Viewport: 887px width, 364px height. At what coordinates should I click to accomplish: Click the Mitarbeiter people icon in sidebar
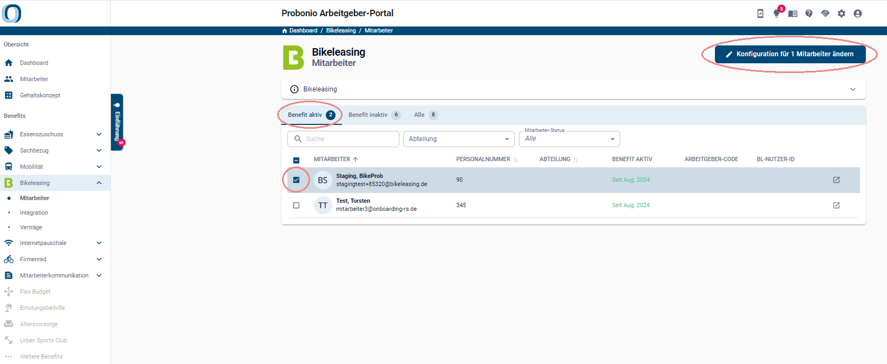click(9, 79)
